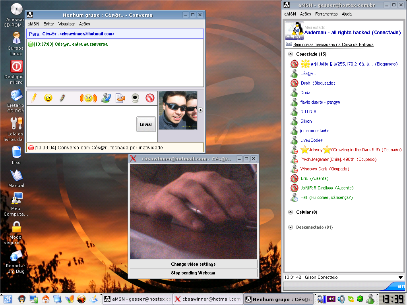
Task: Open aMSN menu in conversation window
Action: pos(33,24)
